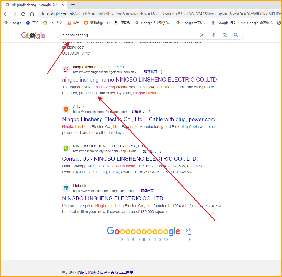Image resolution: width=282 pixels, height=277 pixels.
Task: Click the Google search input field
Action: 130,35
